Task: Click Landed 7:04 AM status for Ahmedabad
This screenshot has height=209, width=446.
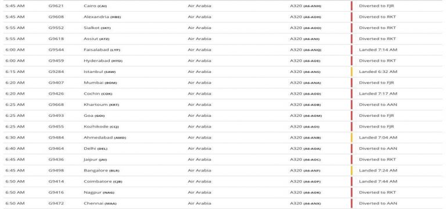Action: tap(378, 138)
